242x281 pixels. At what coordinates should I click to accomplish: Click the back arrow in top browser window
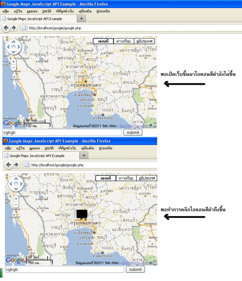tap(6, 28)
